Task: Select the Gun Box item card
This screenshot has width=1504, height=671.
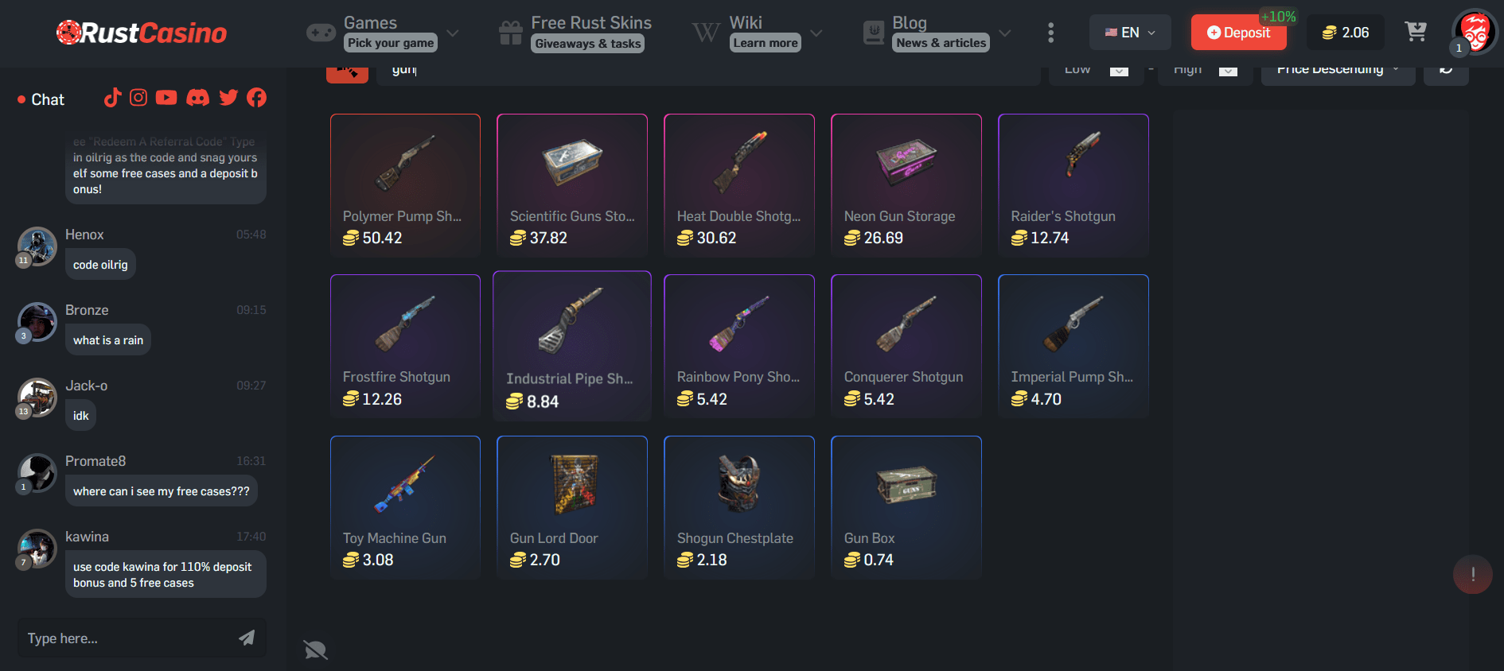Action: (x=906, y=507)
